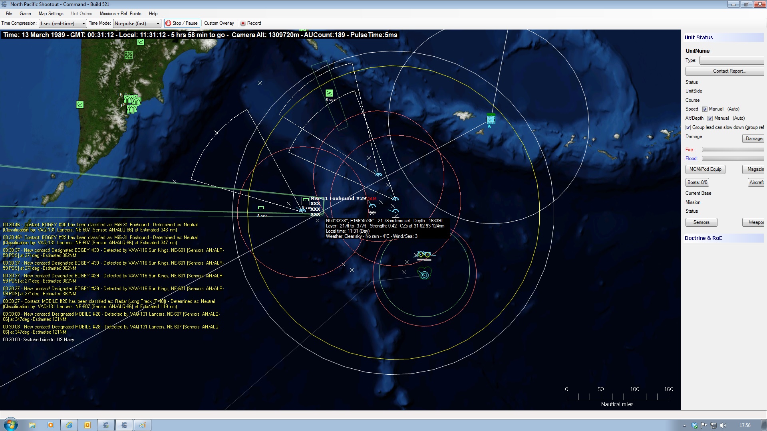Click the green crosshatched facility icon on Kamchatka

click(x=128, y=55)
